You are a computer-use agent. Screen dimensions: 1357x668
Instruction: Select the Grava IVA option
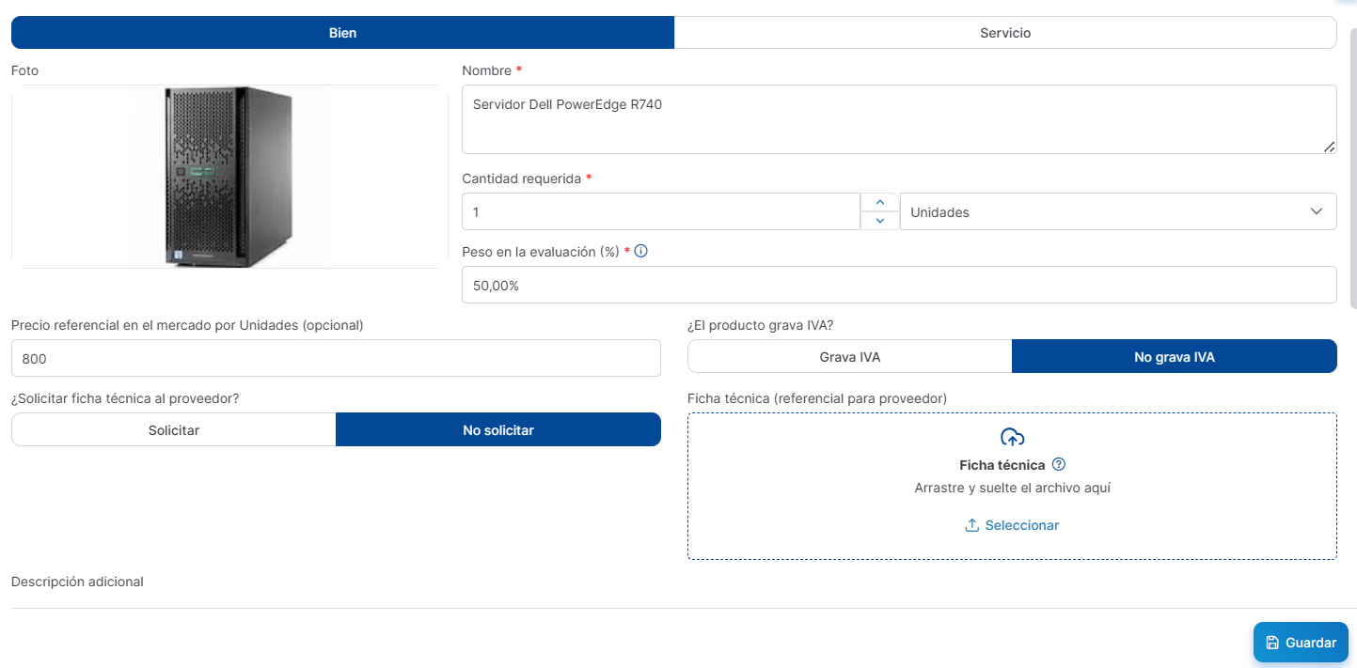tap(849, 357)
